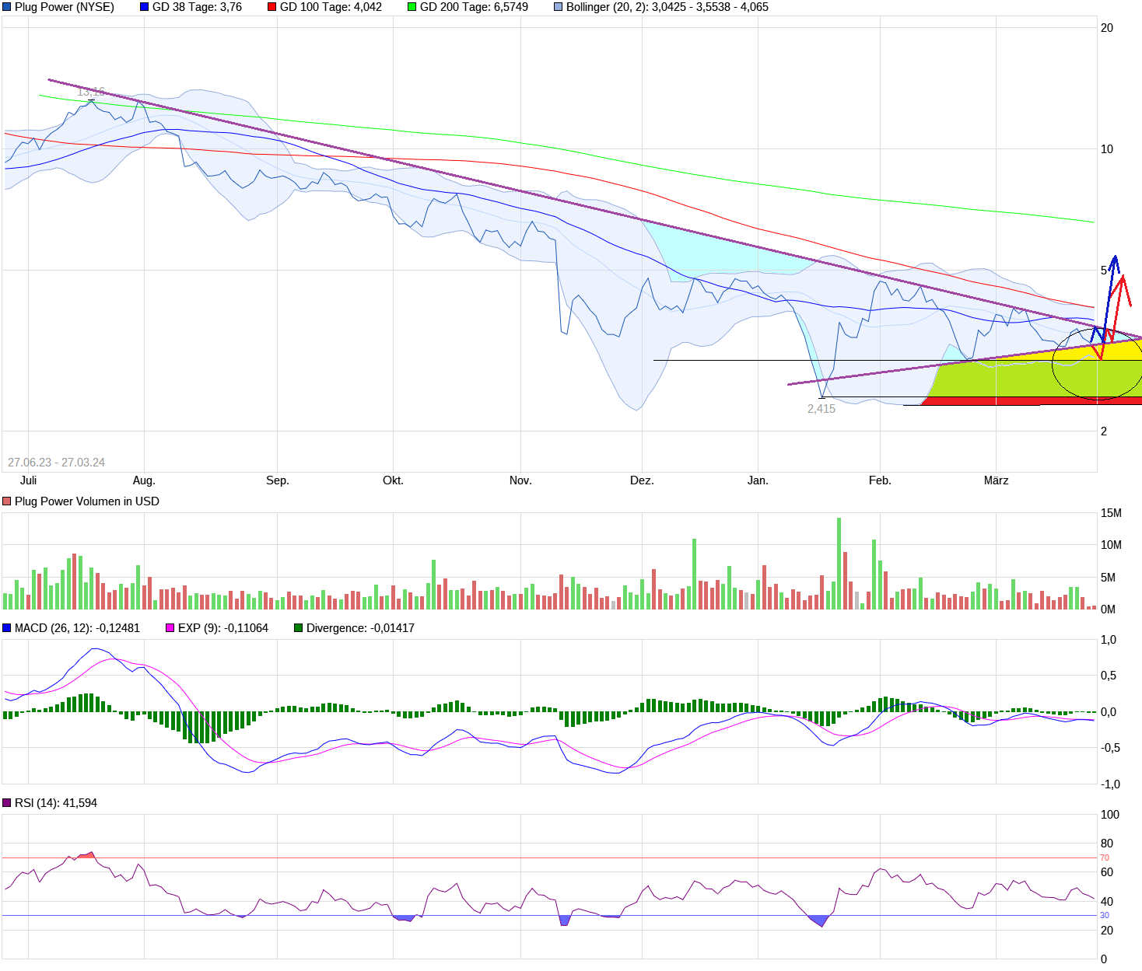Click the red GD 100 Tage legend square
Image resolution: width=1142 pixels, height=971 pixels.
pyautogui.click(x=271, y=7)
